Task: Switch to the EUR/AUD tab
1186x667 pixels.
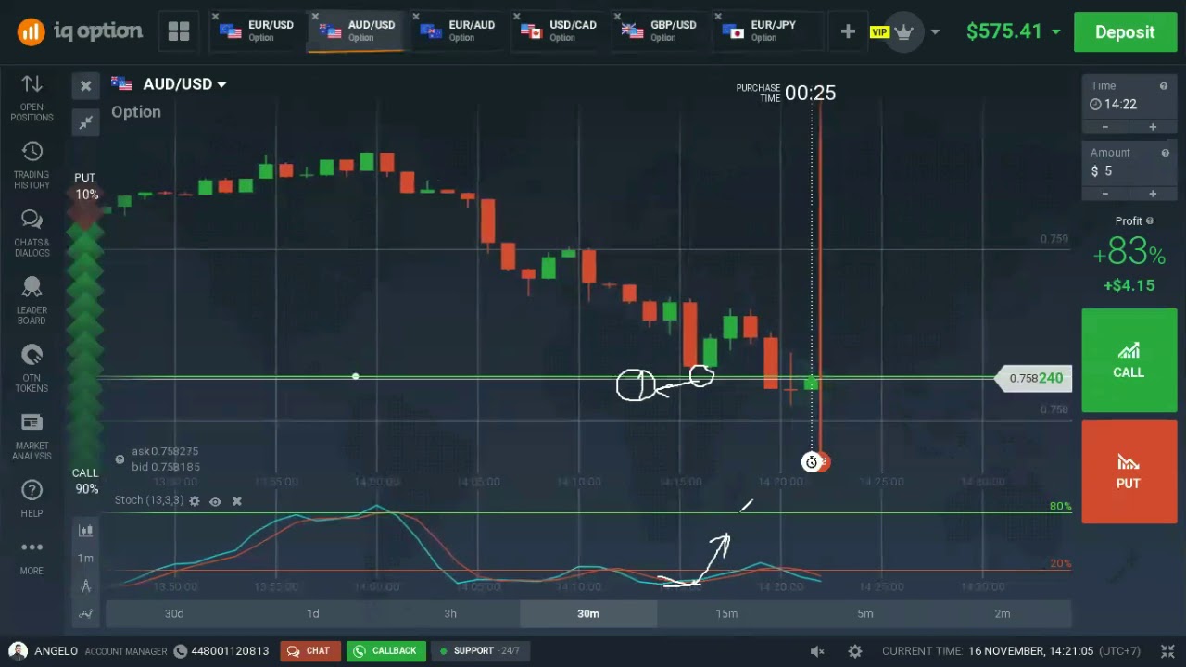Action: tap(459, 31)
